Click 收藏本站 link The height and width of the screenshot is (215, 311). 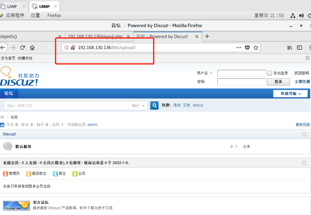click(25, 58)
